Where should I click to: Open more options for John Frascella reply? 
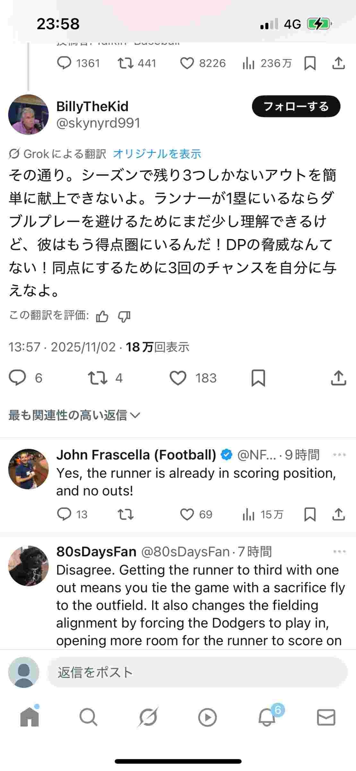339,455
